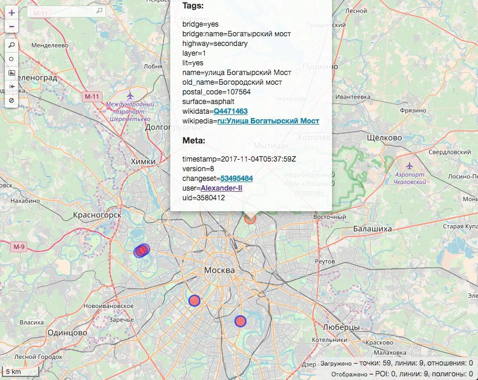The image size is (478, 380).
Task: Click the tag 'lit=yes'
Action: pos(193,63)
